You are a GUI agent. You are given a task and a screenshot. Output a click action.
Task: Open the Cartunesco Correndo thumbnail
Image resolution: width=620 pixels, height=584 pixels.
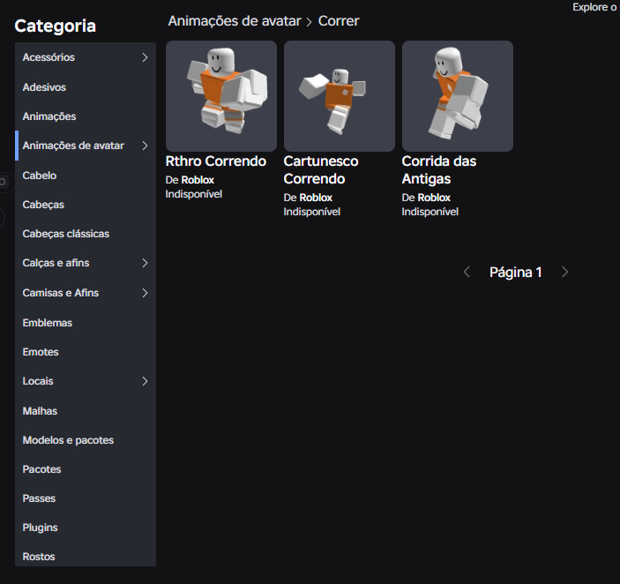point(340,96)
